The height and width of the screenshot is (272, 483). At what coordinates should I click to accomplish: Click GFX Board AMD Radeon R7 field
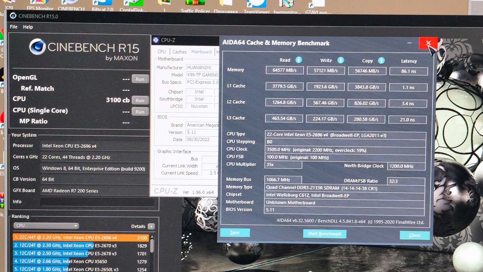tap(95, 191)
